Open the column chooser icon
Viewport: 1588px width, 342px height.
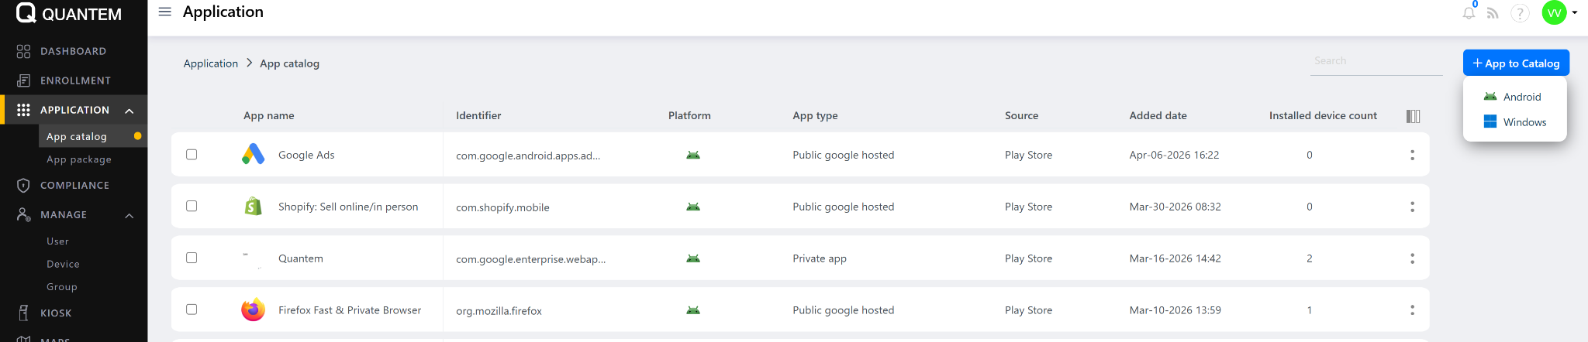[1413, 116]
